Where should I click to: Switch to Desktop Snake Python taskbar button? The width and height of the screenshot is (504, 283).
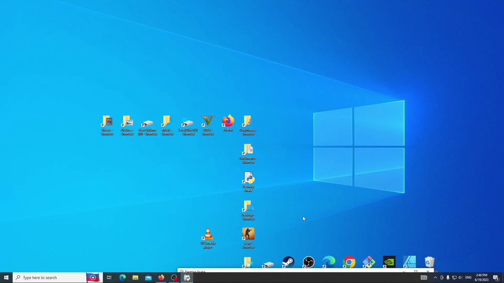tap(187, 278)
